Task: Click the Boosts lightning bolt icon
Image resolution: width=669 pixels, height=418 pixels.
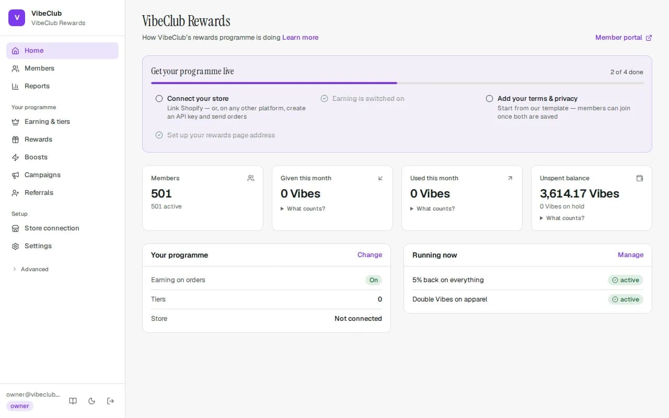Action: click(x=15, y=157)
